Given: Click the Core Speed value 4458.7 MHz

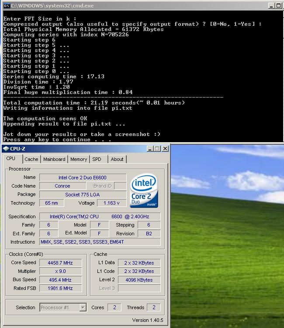Looking at the screenshot, I should (60, 263).
